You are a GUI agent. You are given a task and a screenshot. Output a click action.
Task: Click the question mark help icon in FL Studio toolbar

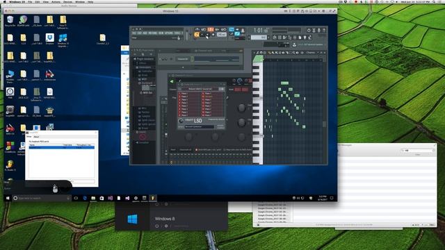(324, 31)
